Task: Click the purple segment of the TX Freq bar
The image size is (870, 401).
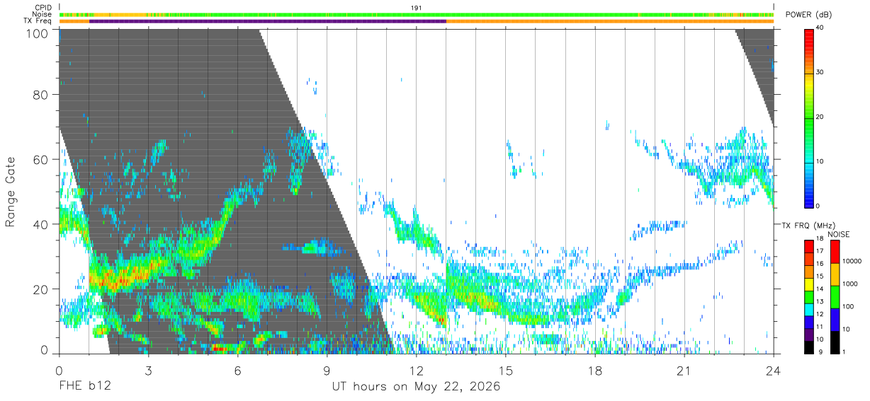Action: [x=267, y=21]
